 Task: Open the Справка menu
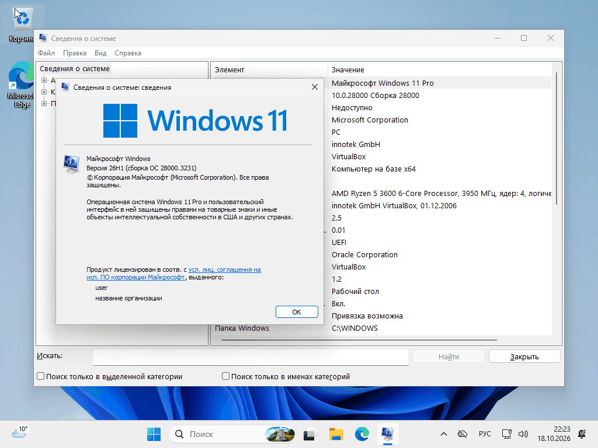coord(128,53)
